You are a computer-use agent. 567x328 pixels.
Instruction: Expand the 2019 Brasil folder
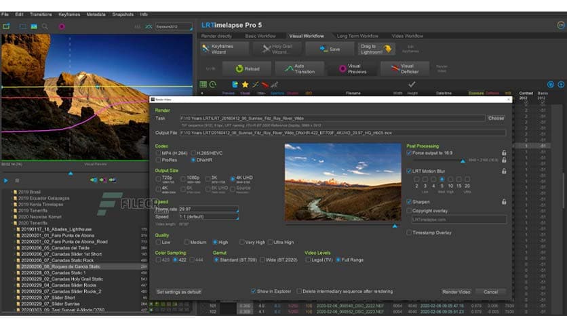click(12, 192)
